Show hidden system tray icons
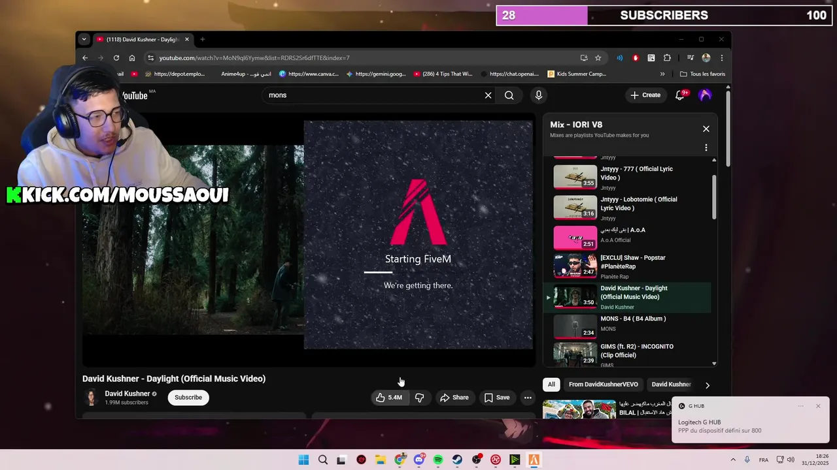The height and width of the screenshot is (470, 837). (x=733, y=460)
